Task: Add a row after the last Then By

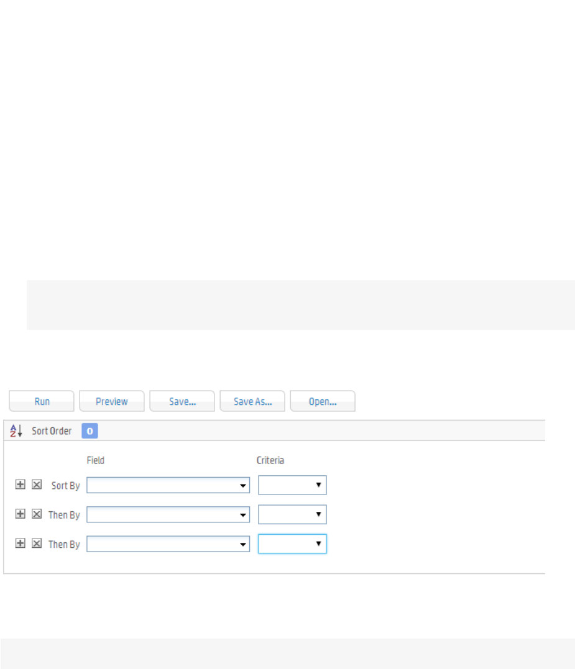Action: (21, 544)
